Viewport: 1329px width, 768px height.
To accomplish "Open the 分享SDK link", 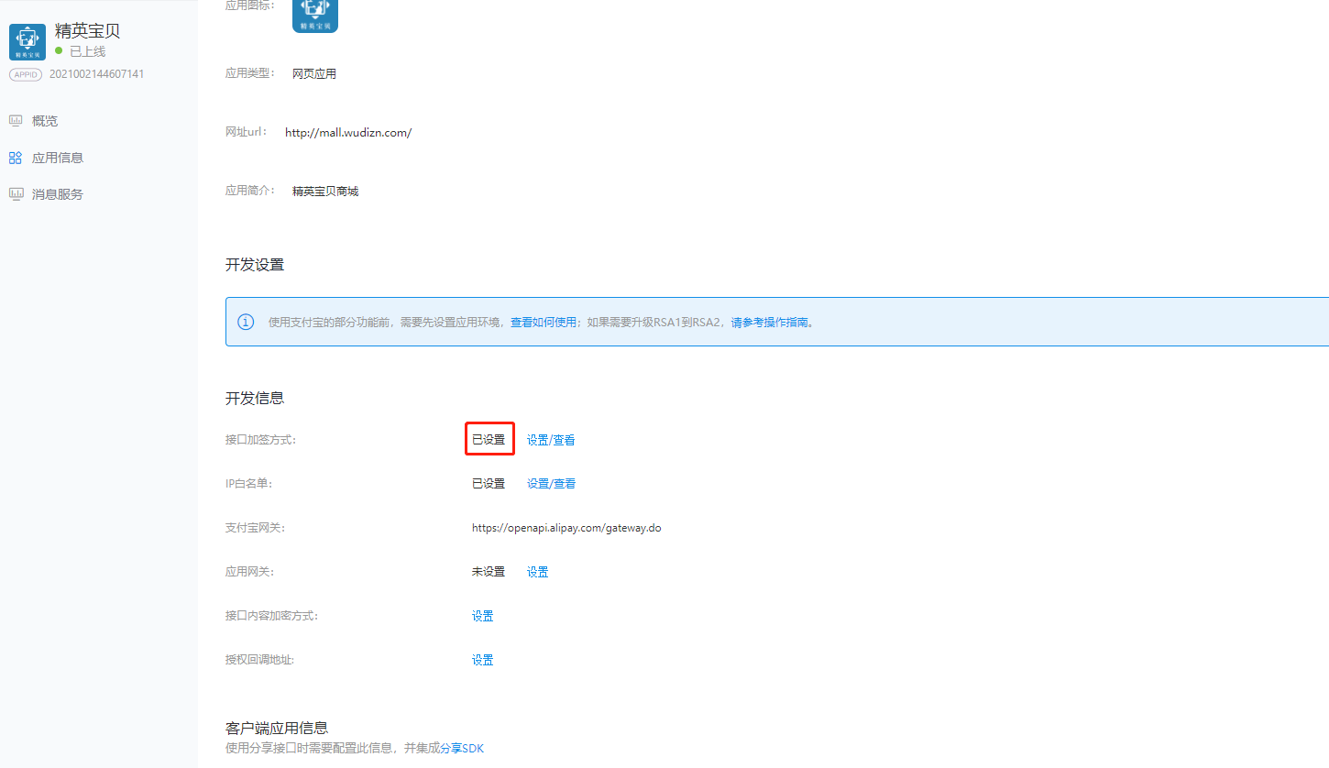I will pyautogui.click(x=462, y=749).
